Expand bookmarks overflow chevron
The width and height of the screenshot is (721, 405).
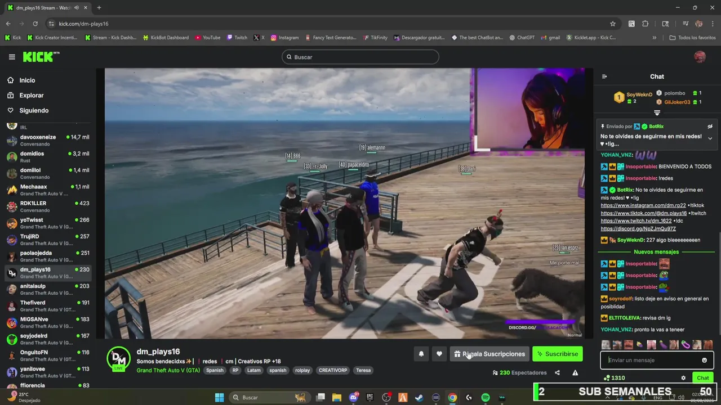654,38
